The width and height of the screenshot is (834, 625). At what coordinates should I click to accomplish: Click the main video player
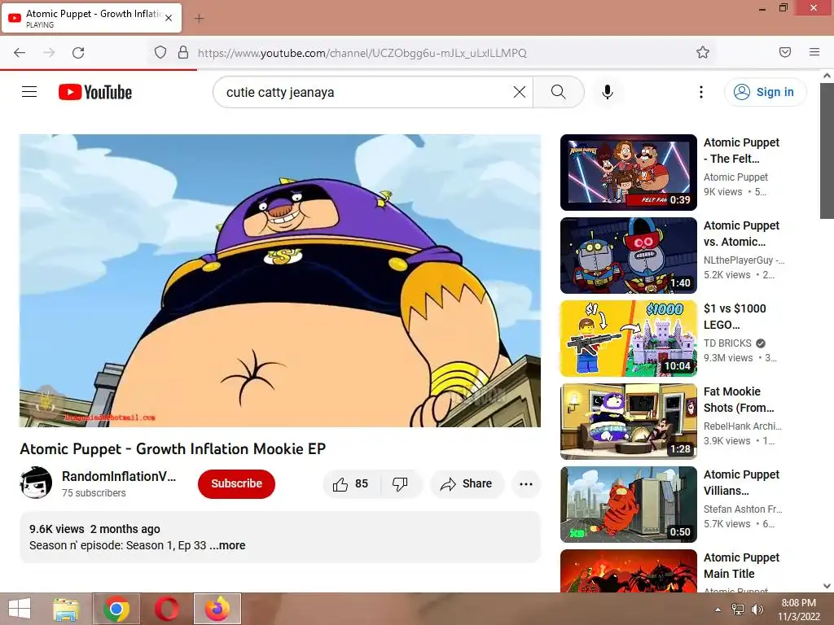tap(280, 281)
